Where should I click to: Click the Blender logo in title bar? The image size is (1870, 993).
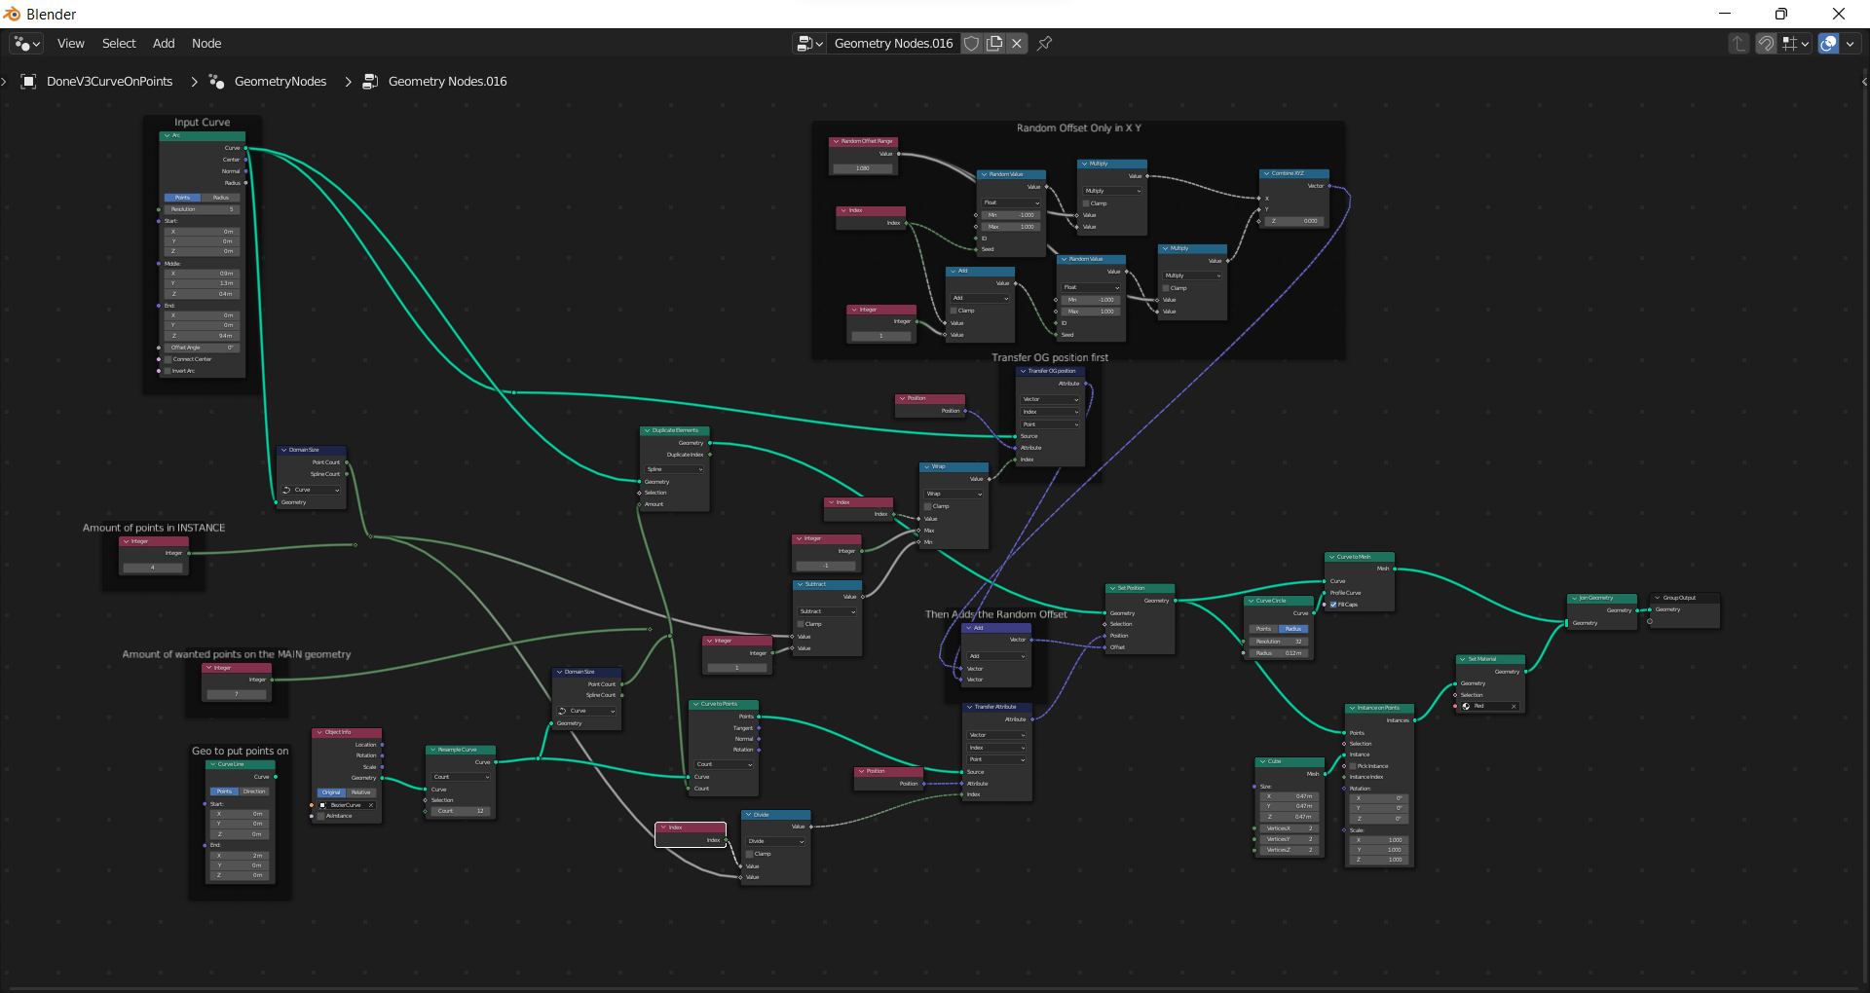[x=12, y=14]
